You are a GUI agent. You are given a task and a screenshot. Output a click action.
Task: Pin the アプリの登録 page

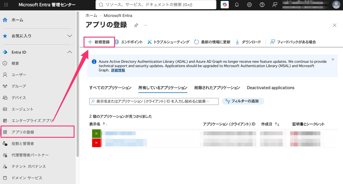(x=136, y=25)
